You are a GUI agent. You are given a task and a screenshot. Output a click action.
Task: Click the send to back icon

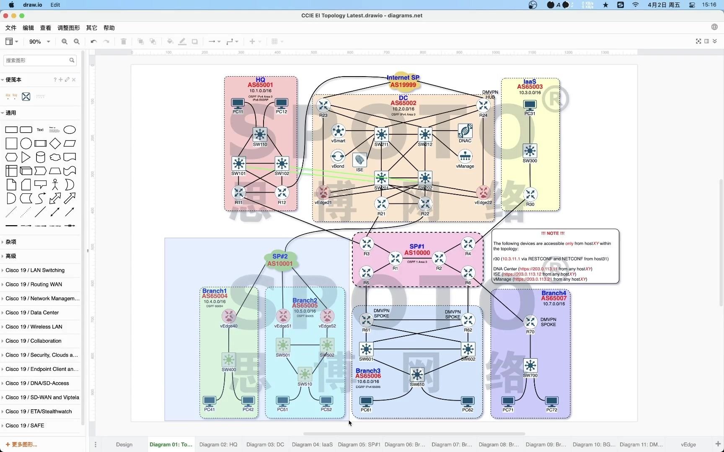(153, 41)
